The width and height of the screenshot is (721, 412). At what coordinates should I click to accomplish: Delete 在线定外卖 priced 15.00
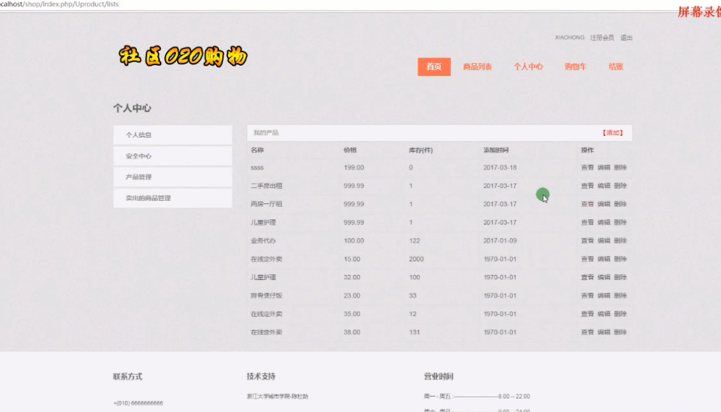(620, 259)
